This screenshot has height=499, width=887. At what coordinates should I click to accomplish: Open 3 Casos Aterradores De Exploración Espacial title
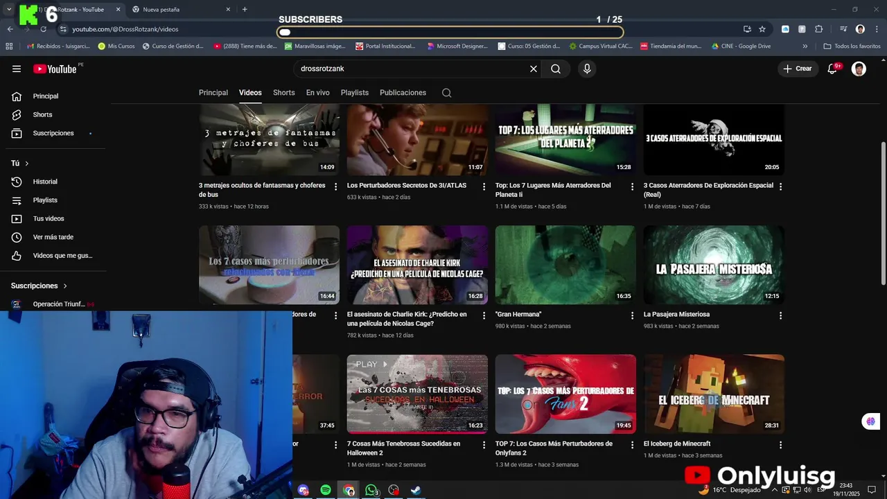click(708, 190)
